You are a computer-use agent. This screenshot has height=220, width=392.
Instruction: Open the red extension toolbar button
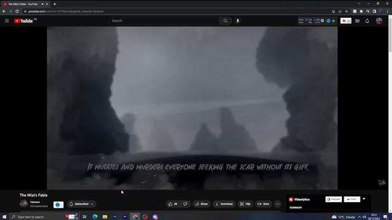click(x=345, y=21)
